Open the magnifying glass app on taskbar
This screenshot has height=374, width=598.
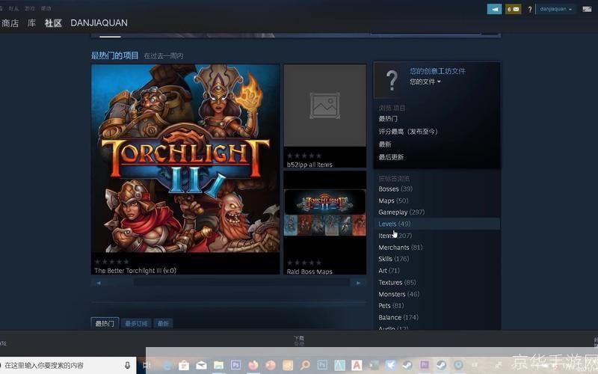pos(305,365)
